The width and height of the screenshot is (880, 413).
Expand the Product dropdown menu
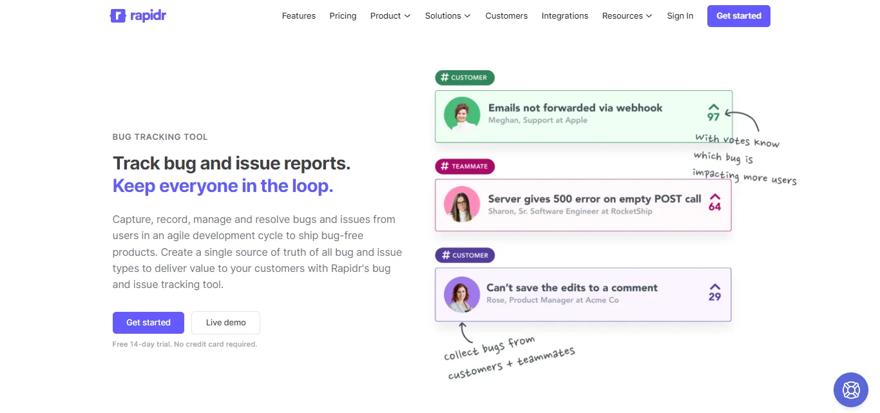point(390,15)
